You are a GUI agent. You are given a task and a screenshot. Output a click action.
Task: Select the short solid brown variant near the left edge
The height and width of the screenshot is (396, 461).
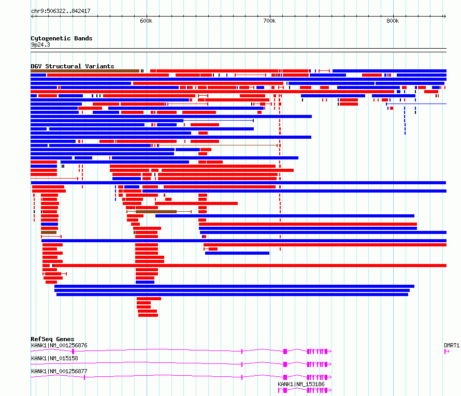click(49, 232)
